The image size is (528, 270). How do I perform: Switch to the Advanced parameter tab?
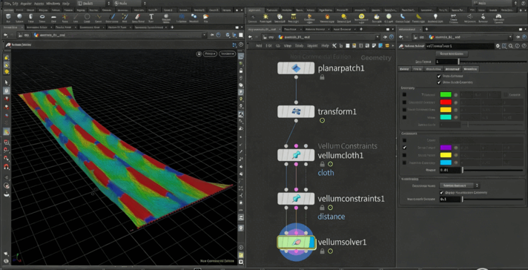[452, 69]
